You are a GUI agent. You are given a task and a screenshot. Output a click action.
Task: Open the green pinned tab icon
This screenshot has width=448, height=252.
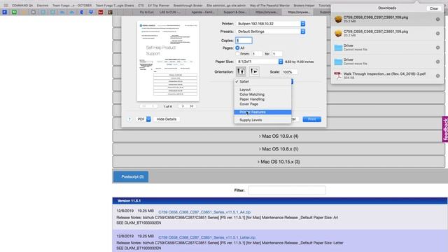coord(14,13)
